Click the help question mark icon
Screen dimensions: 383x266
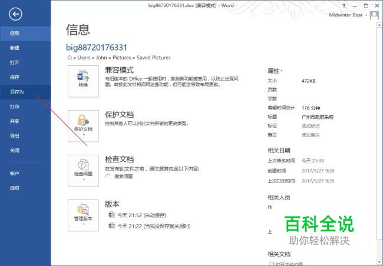coord(344,6)
